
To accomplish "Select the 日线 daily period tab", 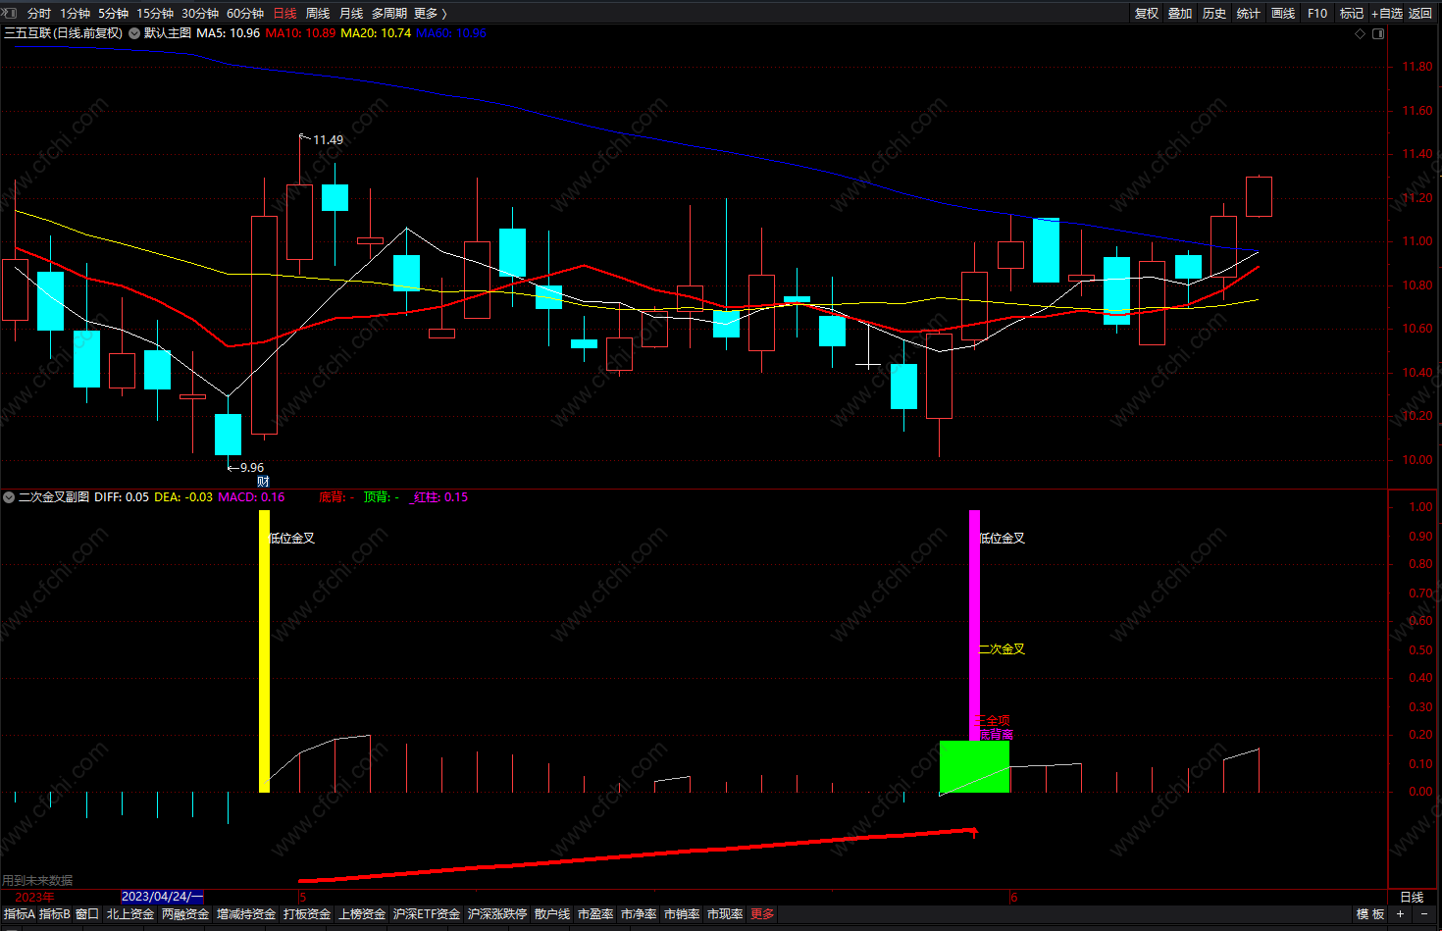I will click(284, 14).
